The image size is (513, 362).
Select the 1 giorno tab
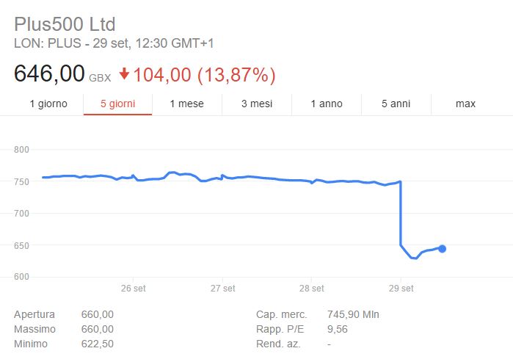48,104
